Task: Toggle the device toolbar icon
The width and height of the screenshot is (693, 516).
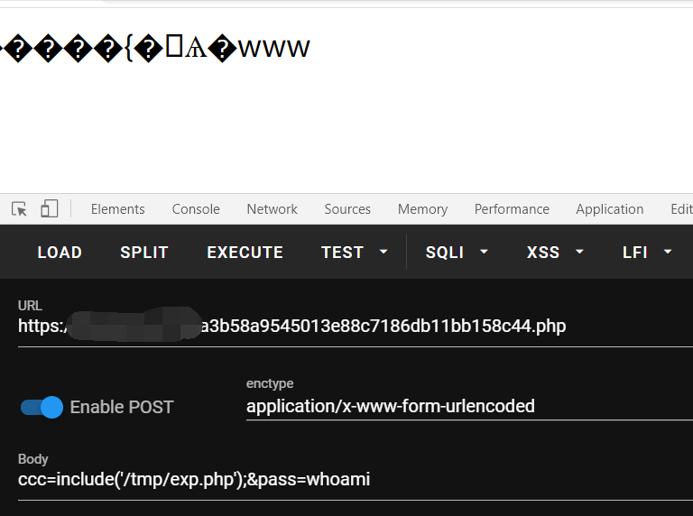Action: point(49,209)
